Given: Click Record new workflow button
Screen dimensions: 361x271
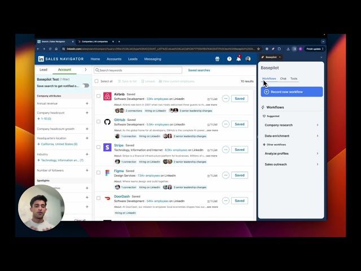Looking at the screenshot, I should pos(292,91).
